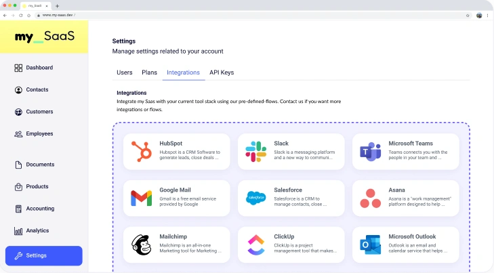The width and height of the screenshot is (494, 273).
Task: Reload the page with browser refresh
Action: coord(20,14)
